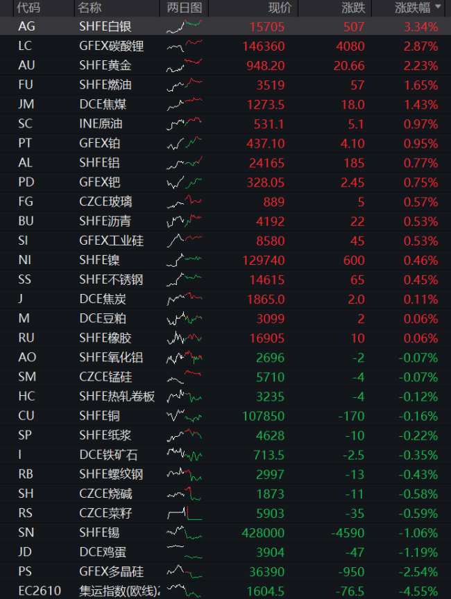The height and width of the screenshot is (599, 451).
Task: Click the 名称 column header
Action: click(90, 8)
